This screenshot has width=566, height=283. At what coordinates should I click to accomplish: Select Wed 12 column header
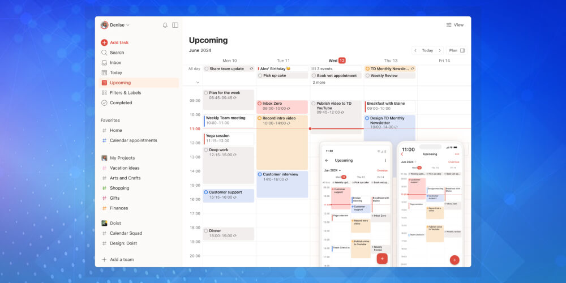(337, 61)
